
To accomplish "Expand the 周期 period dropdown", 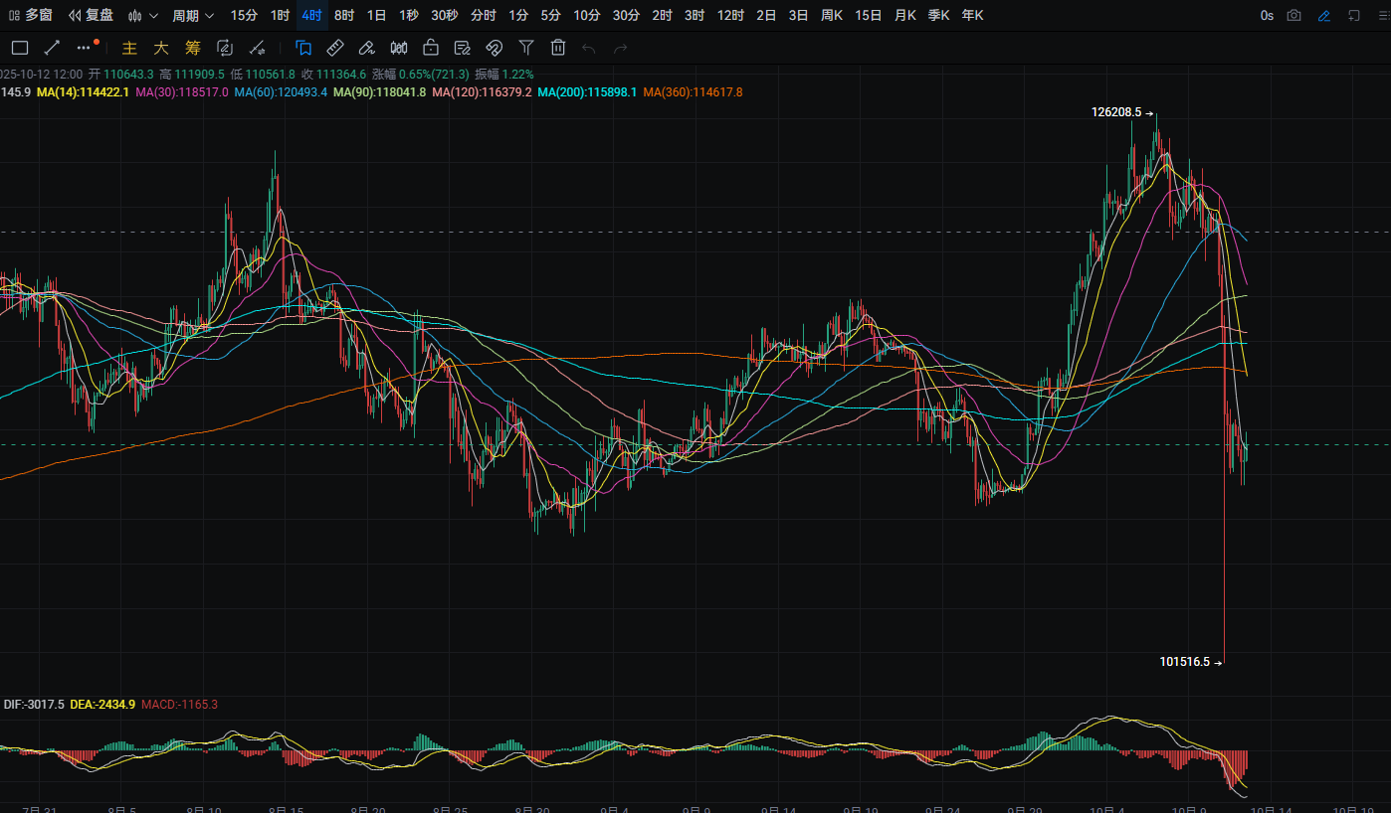I will [x=192, y=16].
